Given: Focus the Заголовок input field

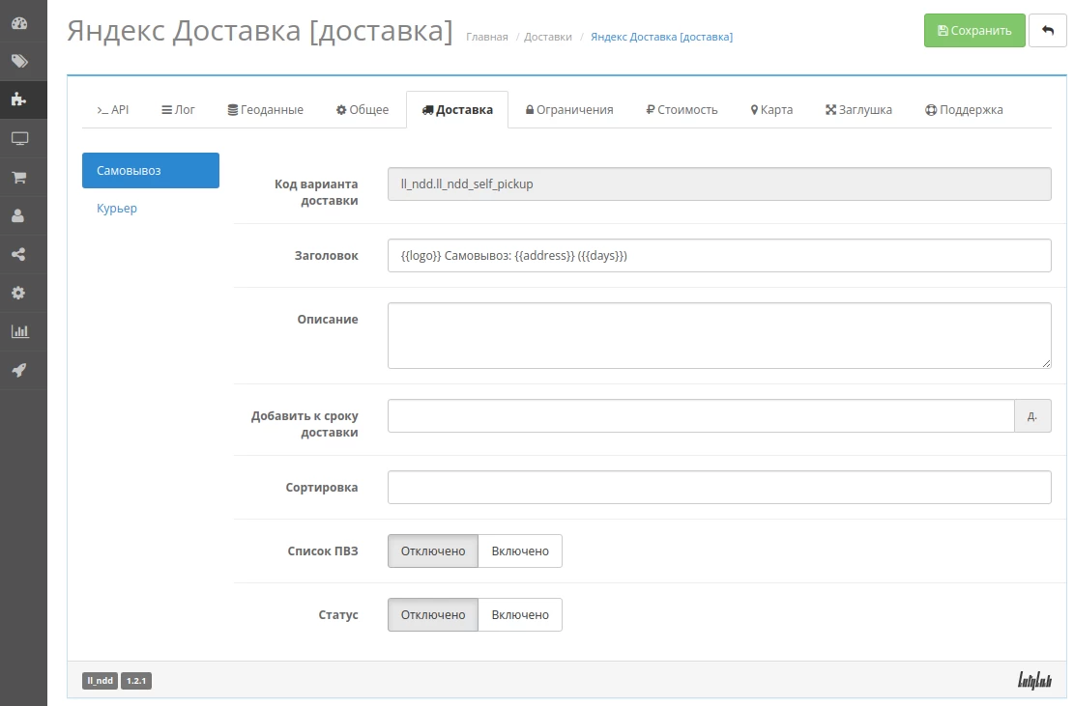Looking at the screenshot, I should [x=719, y=255].
